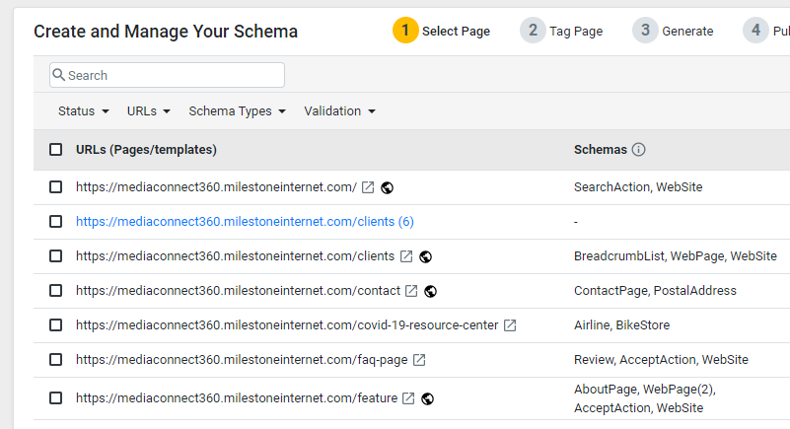
Task: Open the Validation filter dropdown
Action: 339,110
